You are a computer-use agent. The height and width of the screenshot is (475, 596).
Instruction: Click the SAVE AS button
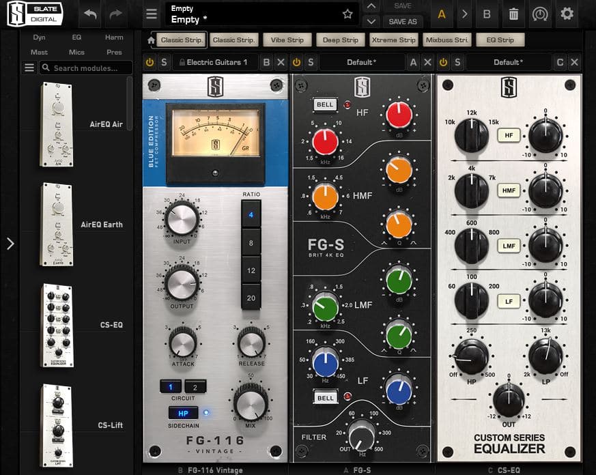(x=403, y=22)
